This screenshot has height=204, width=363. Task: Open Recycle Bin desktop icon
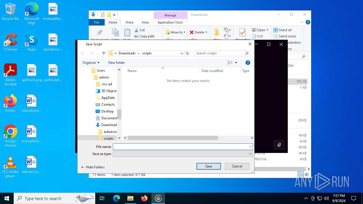click(x=10, y=12)
